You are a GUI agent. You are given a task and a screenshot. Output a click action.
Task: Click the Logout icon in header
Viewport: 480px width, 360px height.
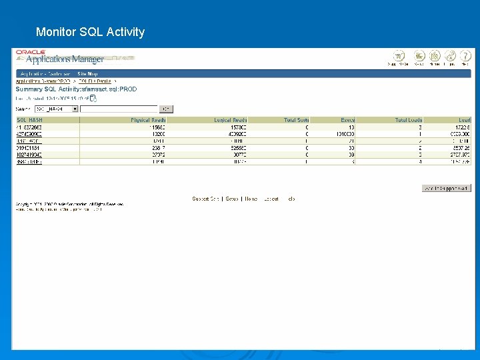point(450,56)
